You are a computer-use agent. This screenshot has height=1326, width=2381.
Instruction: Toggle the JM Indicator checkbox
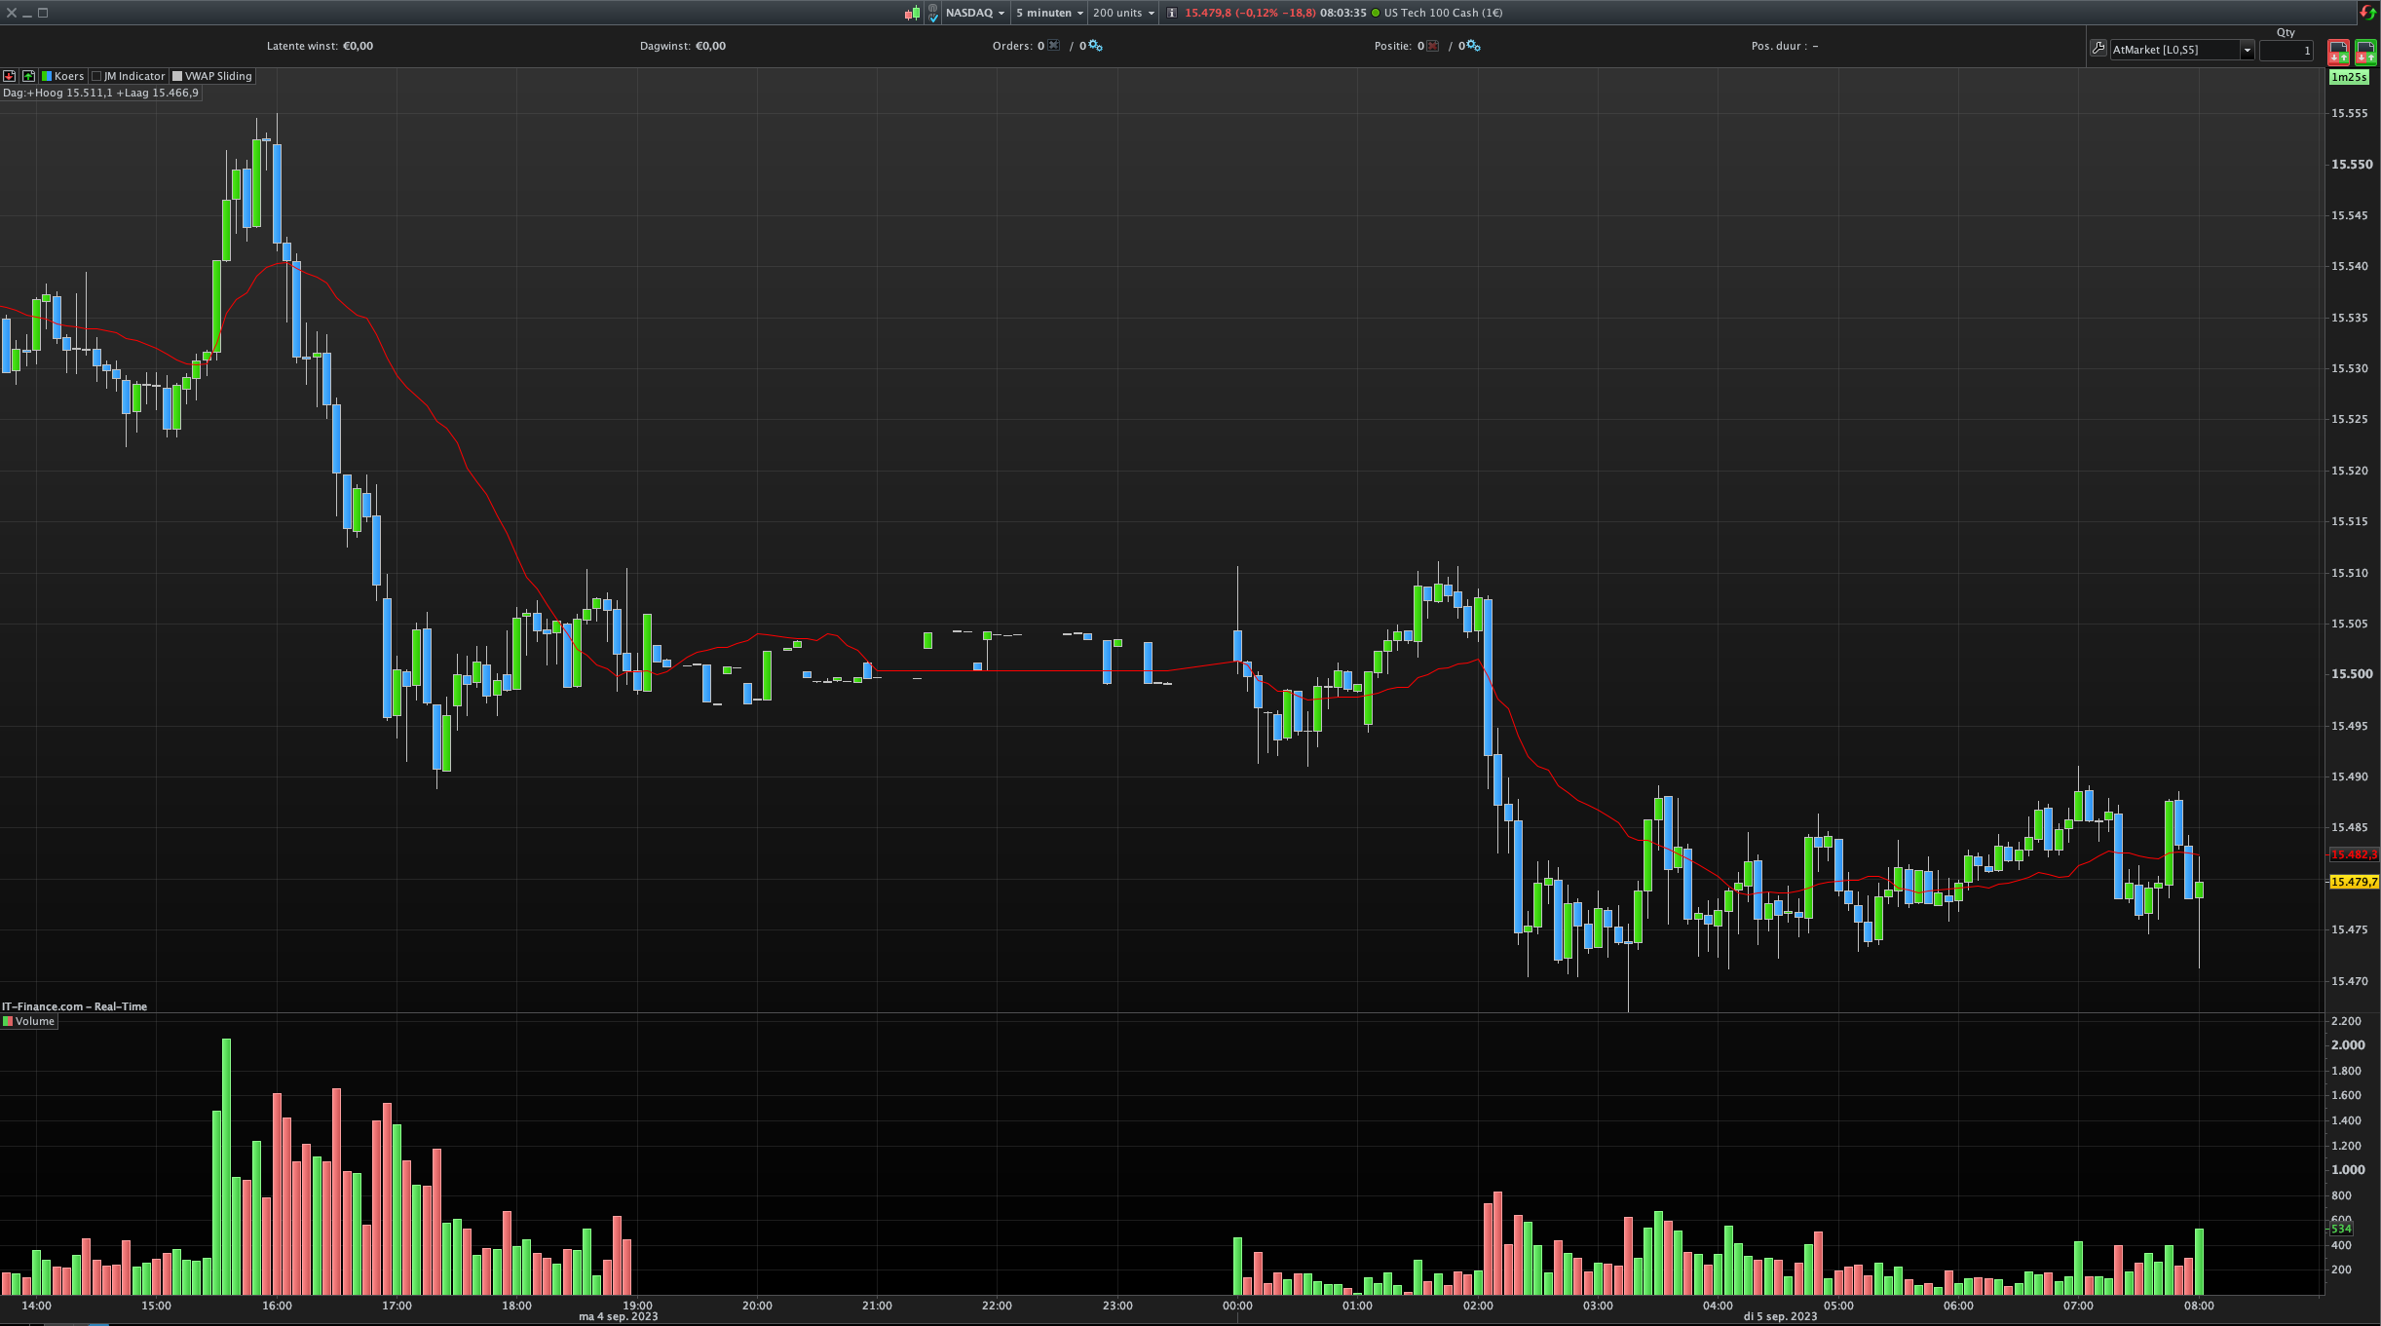point(97,76)
